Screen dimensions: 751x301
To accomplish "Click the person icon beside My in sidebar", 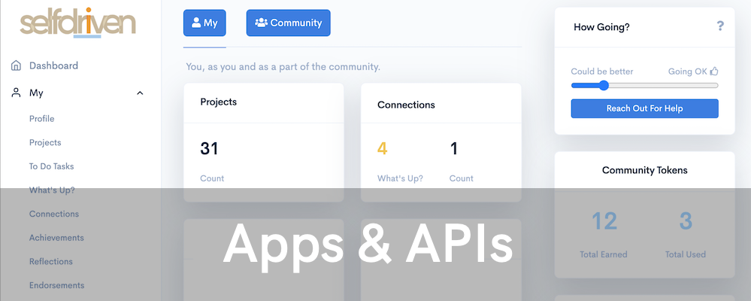I will pyautogui.click(x=16, y=93).
